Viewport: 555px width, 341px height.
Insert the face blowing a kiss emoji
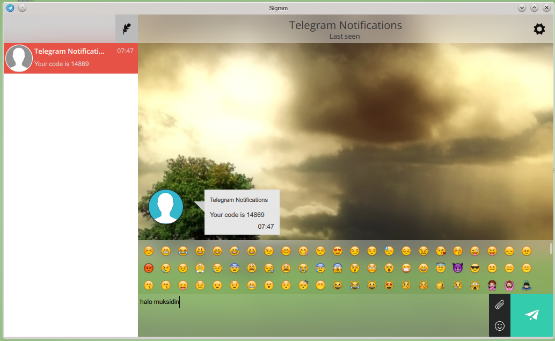pos(441,251)
